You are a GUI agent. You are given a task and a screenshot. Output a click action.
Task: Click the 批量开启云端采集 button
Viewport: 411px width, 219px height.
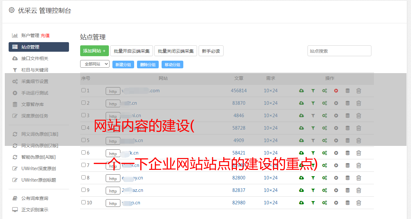(132, 51)
